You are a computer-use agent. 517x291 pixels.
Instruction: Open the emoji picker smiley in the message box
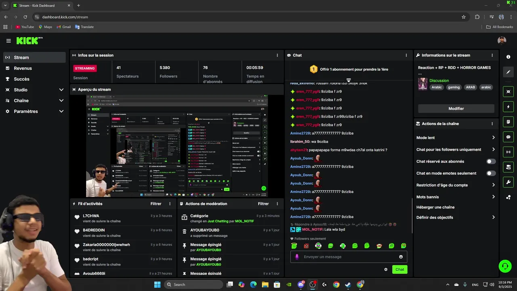(x=401, y=257)
